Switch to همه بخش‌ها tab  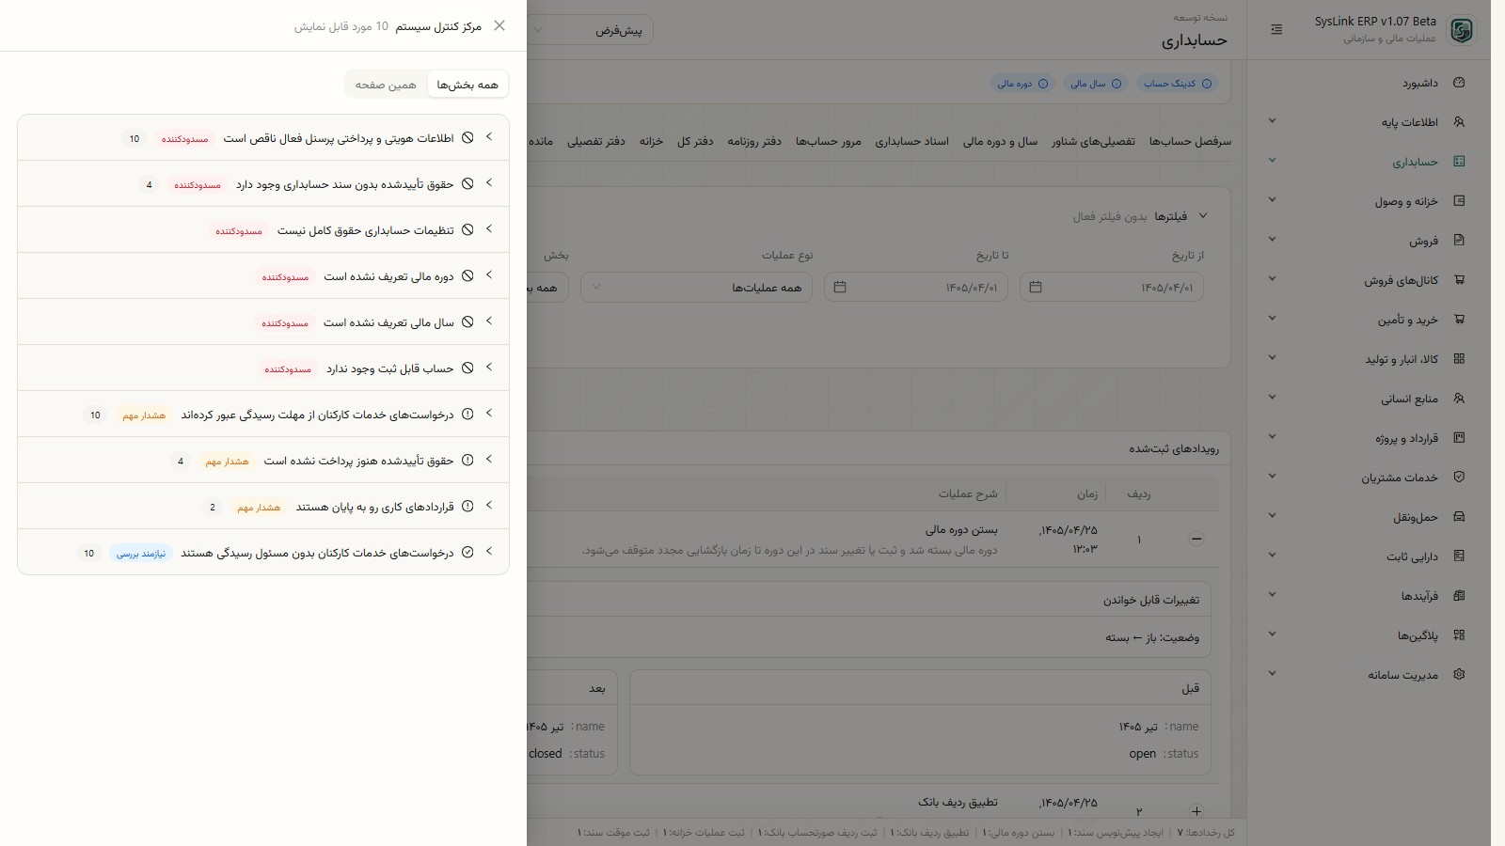[x=467, y=85]
